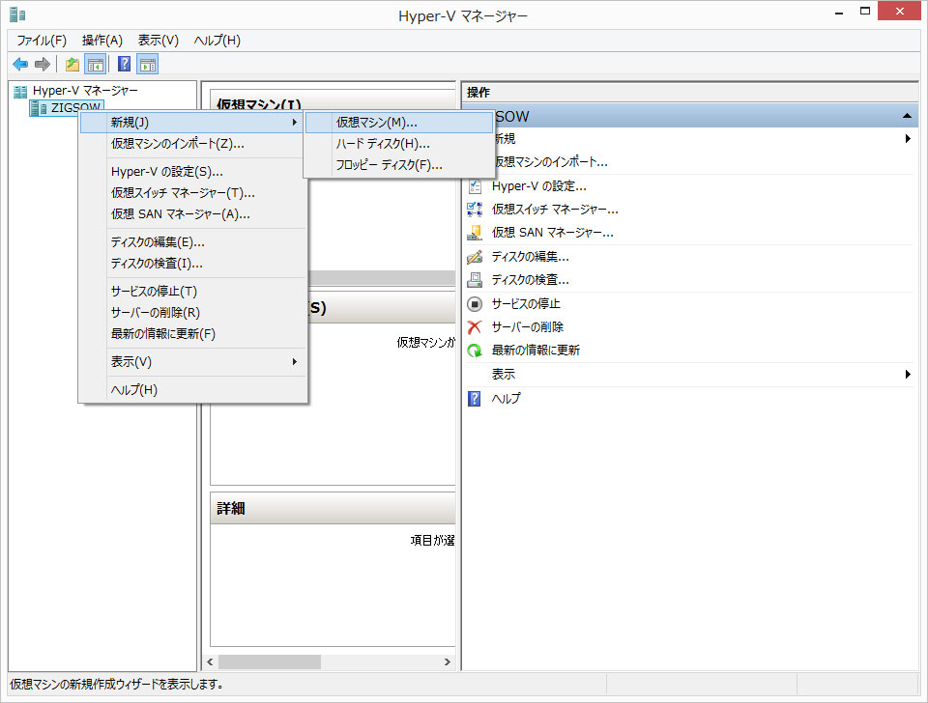Click ディスクの編集... in Actions pane
The height and width of the screenshot is (703, 928).
(531, 257)
